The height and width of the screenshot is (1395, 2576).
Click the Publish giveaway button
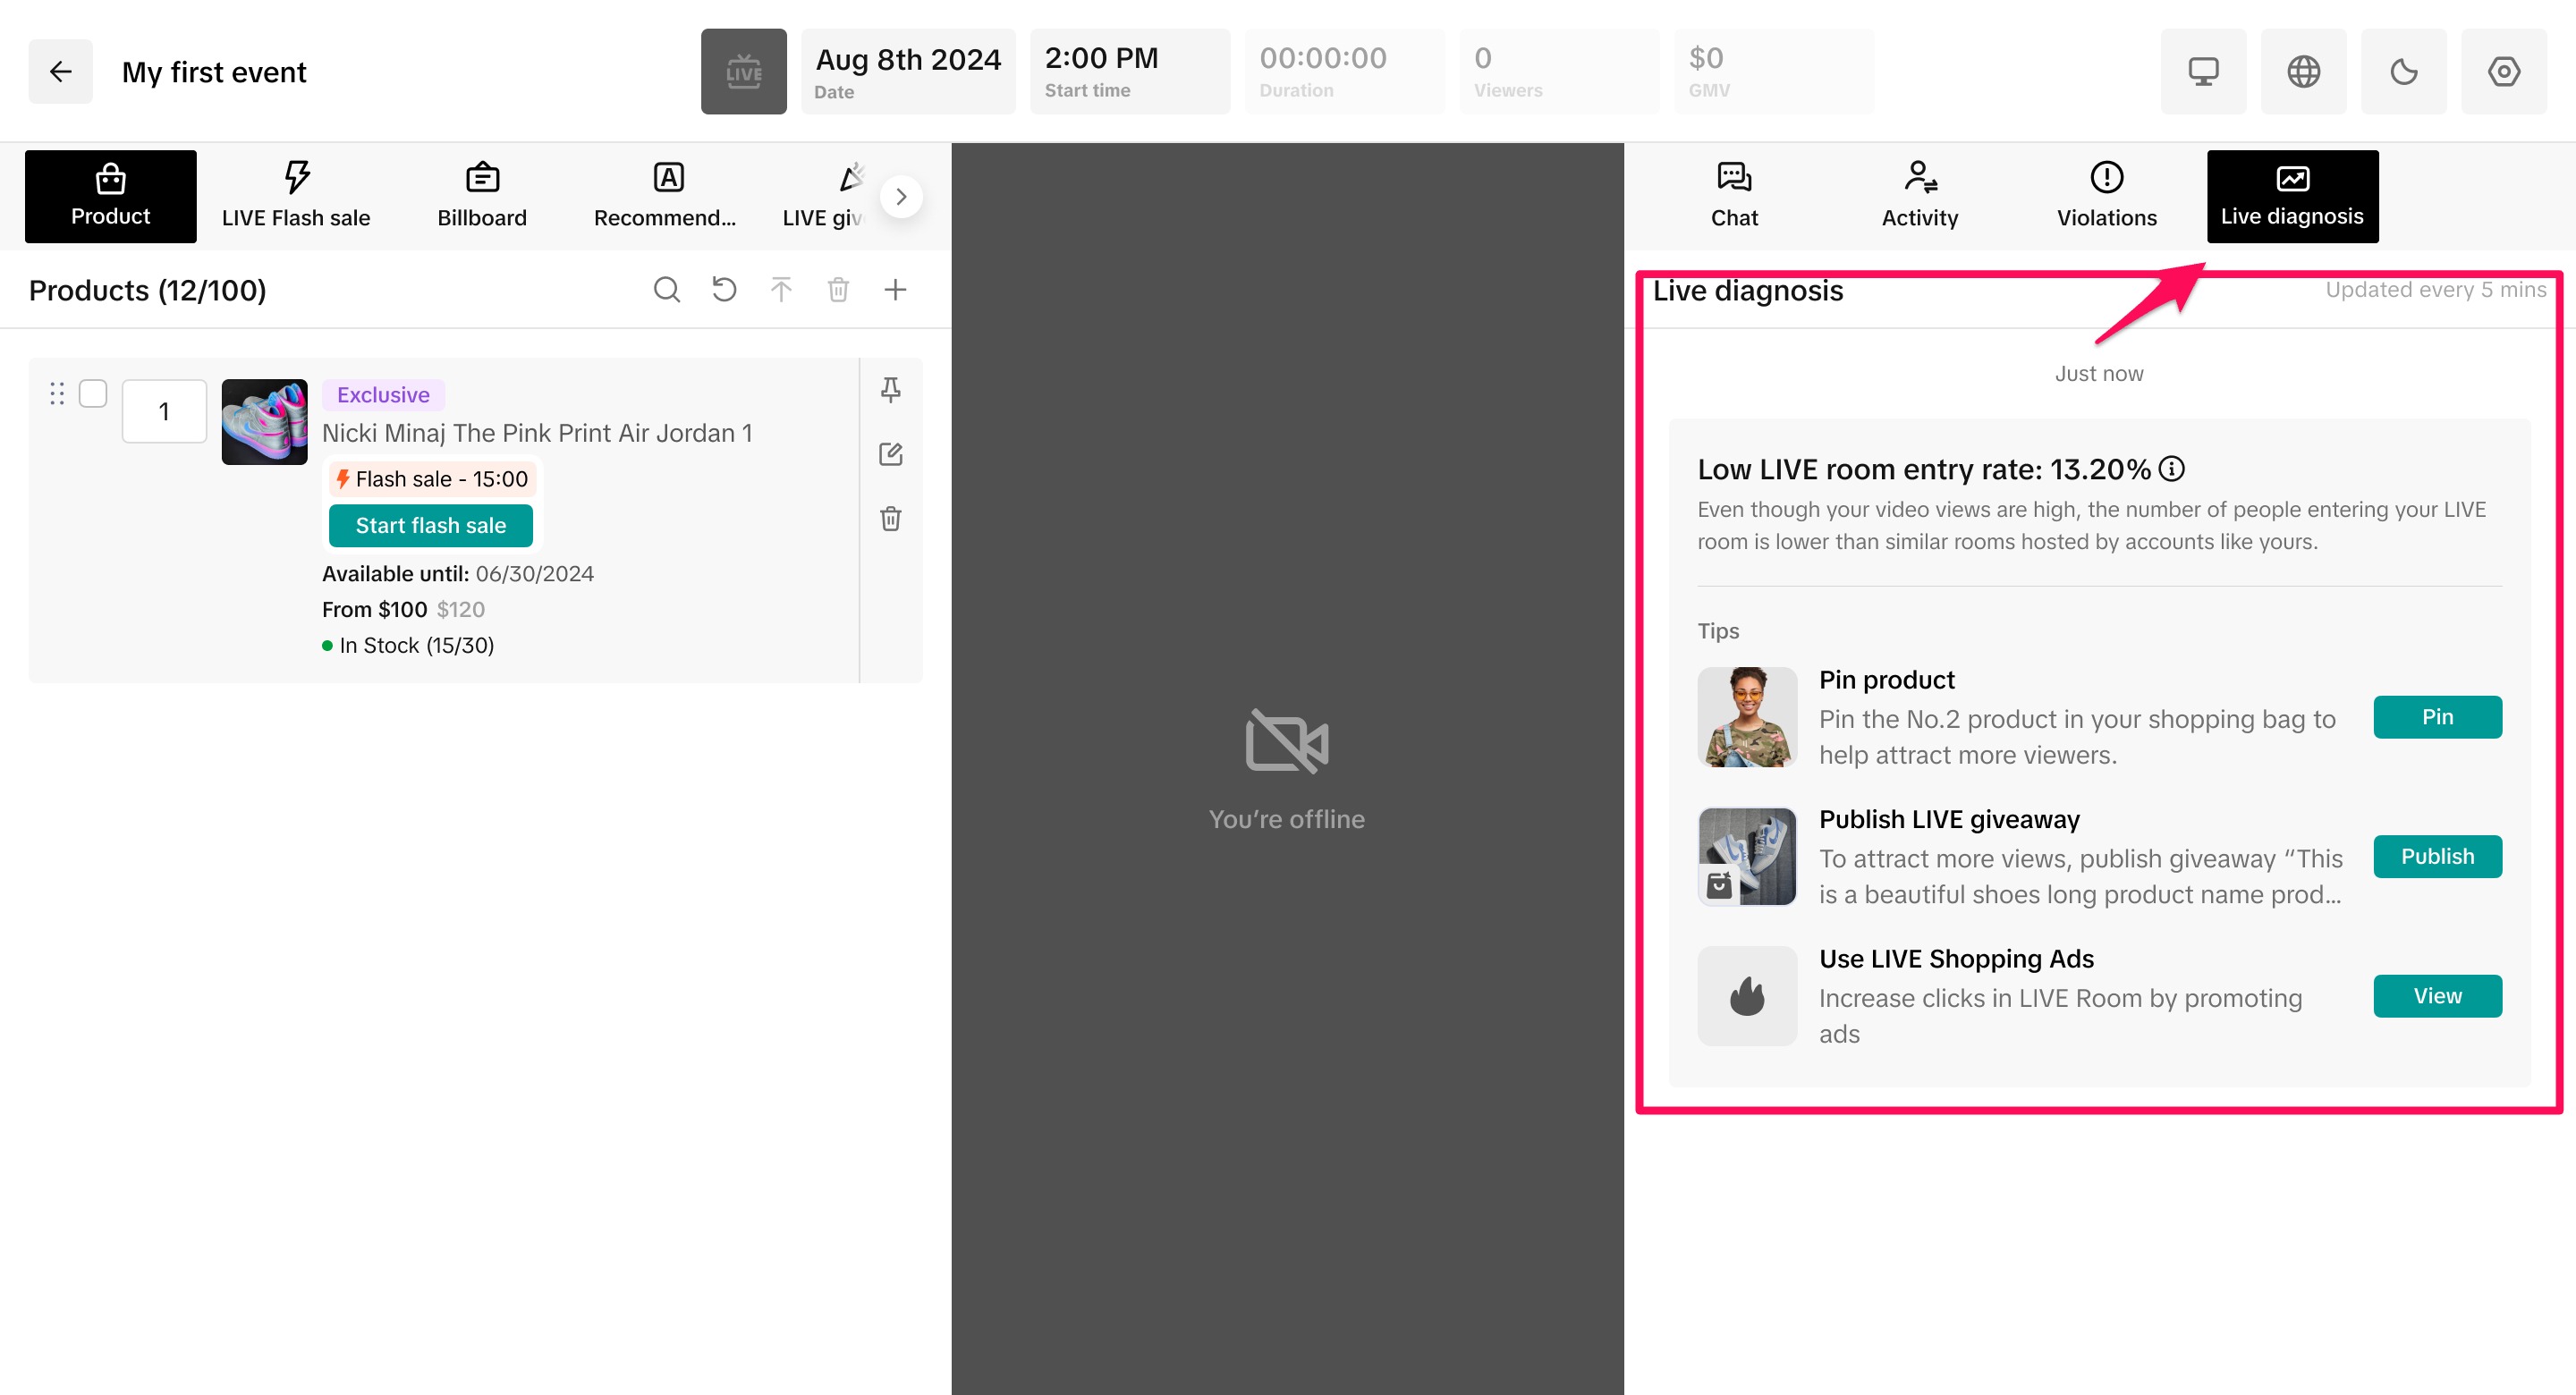(x=2437, y=857)
